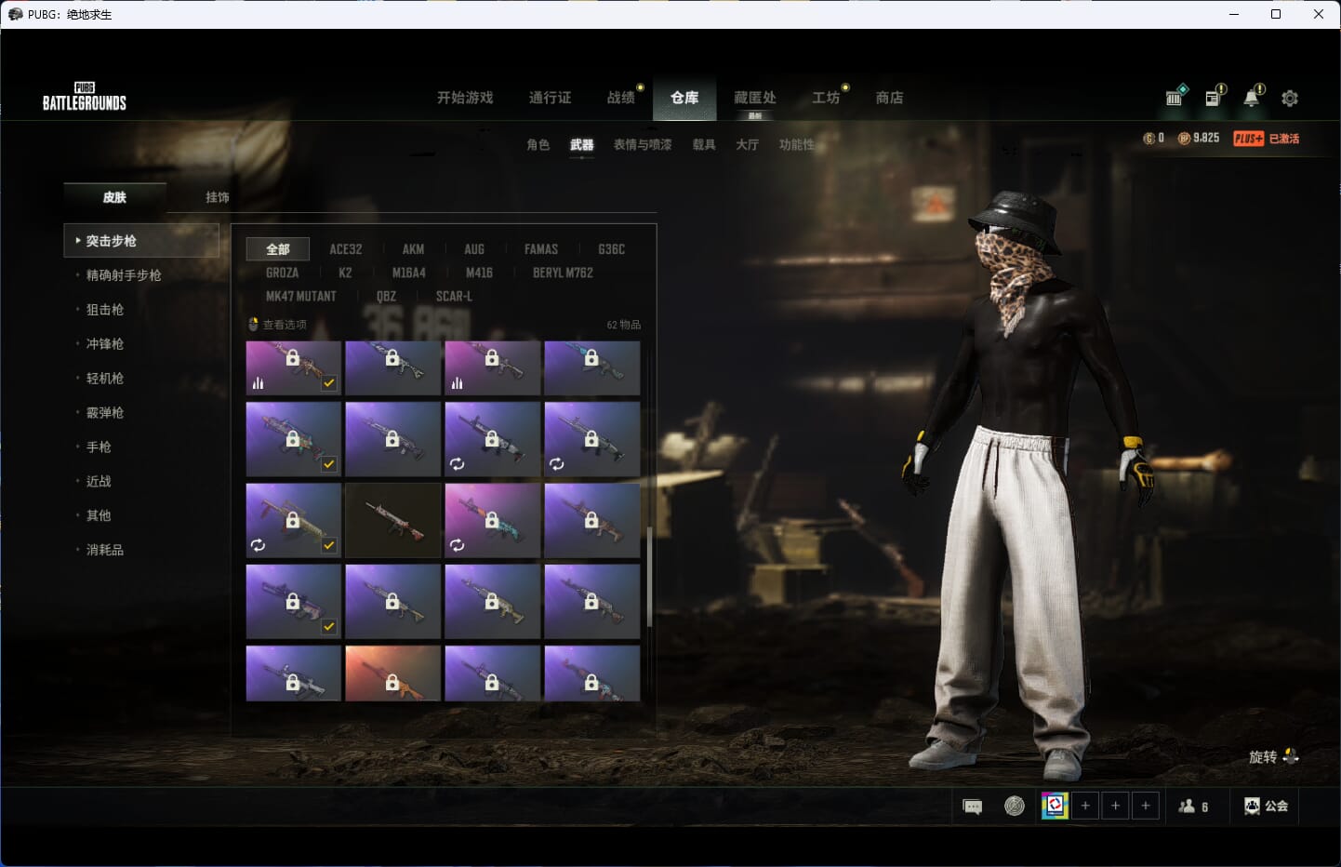Filter skins by GROZA
Image resolution: width=1341 pixels, height=867 pixels.
(x=282, y=273)
